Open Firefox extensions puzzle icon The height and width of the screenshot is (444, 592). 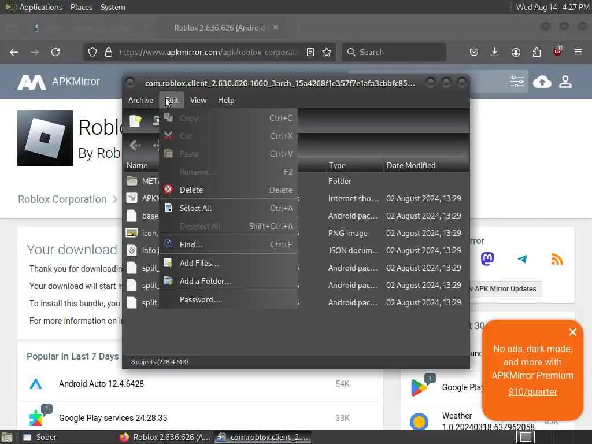pyautogui.click(x=536, y=52)
